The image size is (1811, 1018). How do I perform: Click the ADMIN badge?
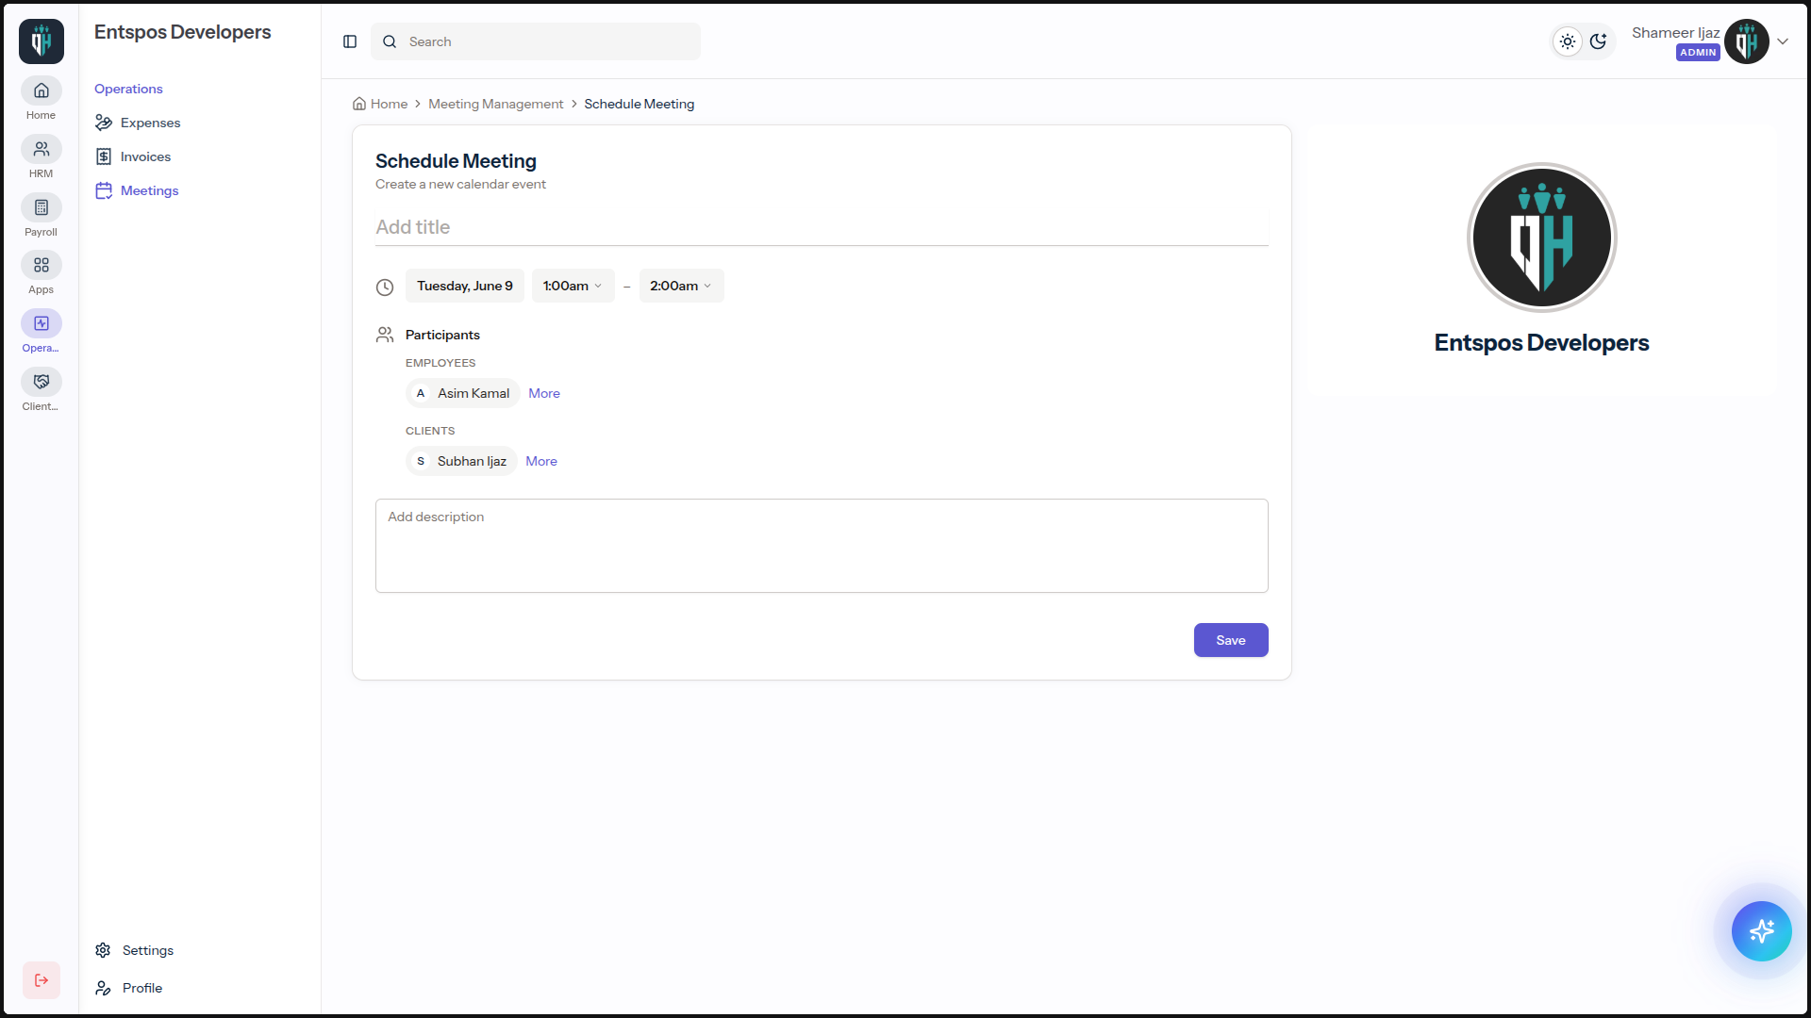pyautogui.click(x=1698, y=53)
